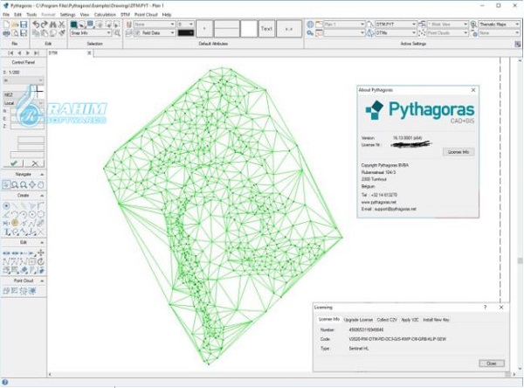Open the DTMs dropdown

(396, 33)
